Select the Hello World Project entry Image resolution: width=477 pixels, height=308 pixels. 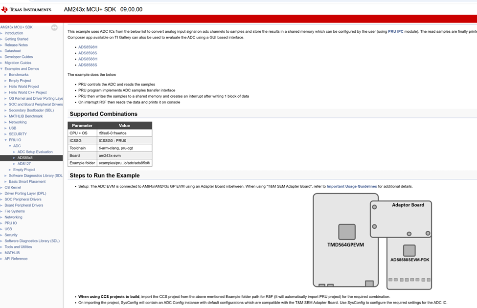tap(24, 87)
